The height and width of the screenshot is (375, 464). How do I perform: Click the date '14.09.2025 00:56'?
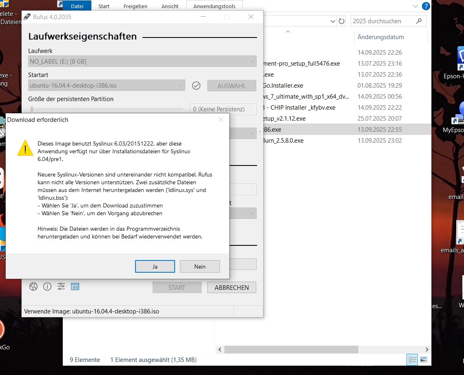click(380, 97)
